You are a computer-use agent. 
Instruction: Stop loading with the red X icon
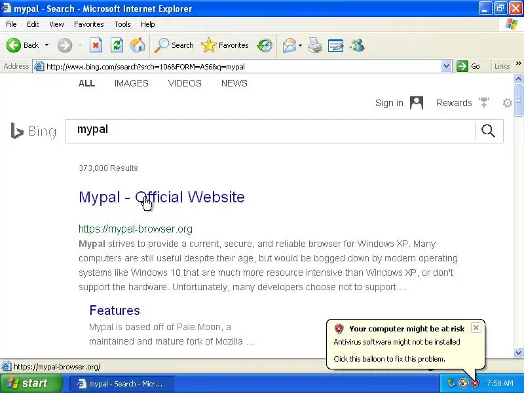tap(96, 45)
